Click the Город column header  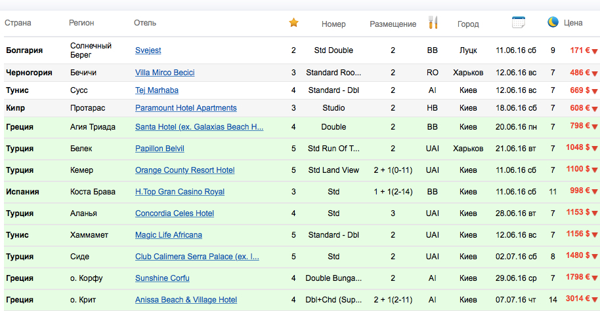[x=468, y=24]
